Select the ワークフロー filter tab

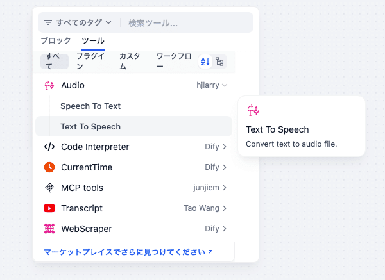pyautogui.click(x=174, y=62)
